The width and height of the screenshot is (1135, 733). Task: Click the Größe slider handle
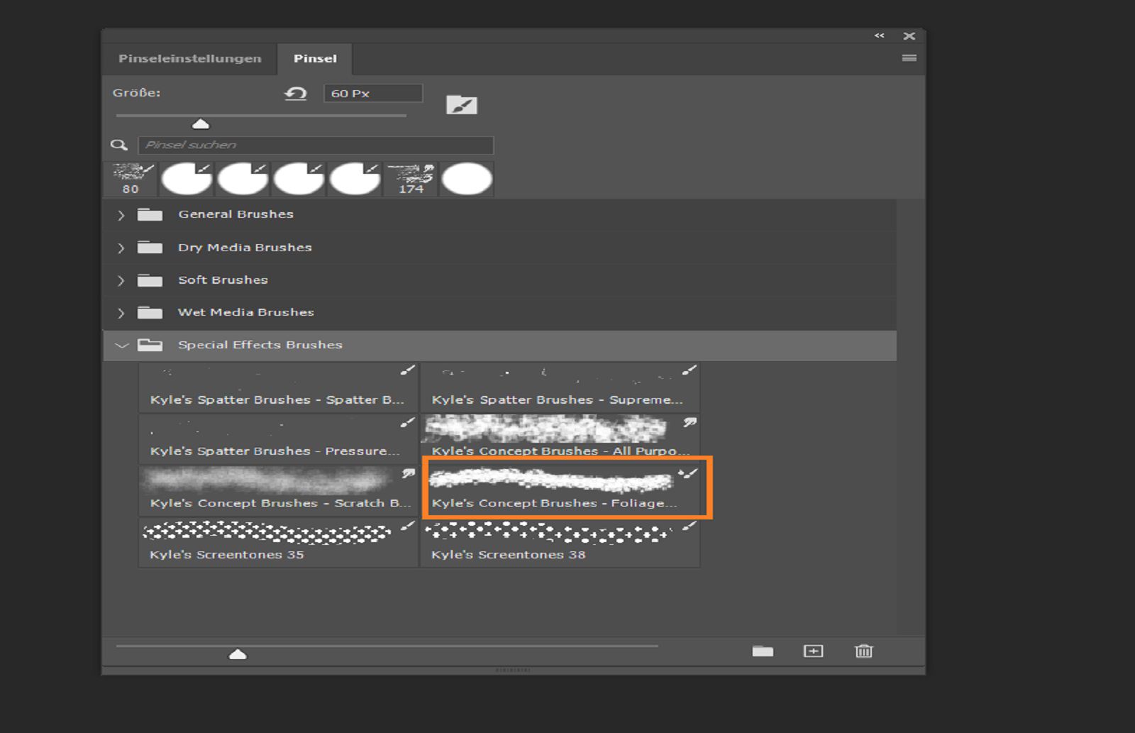coord(201,124)
